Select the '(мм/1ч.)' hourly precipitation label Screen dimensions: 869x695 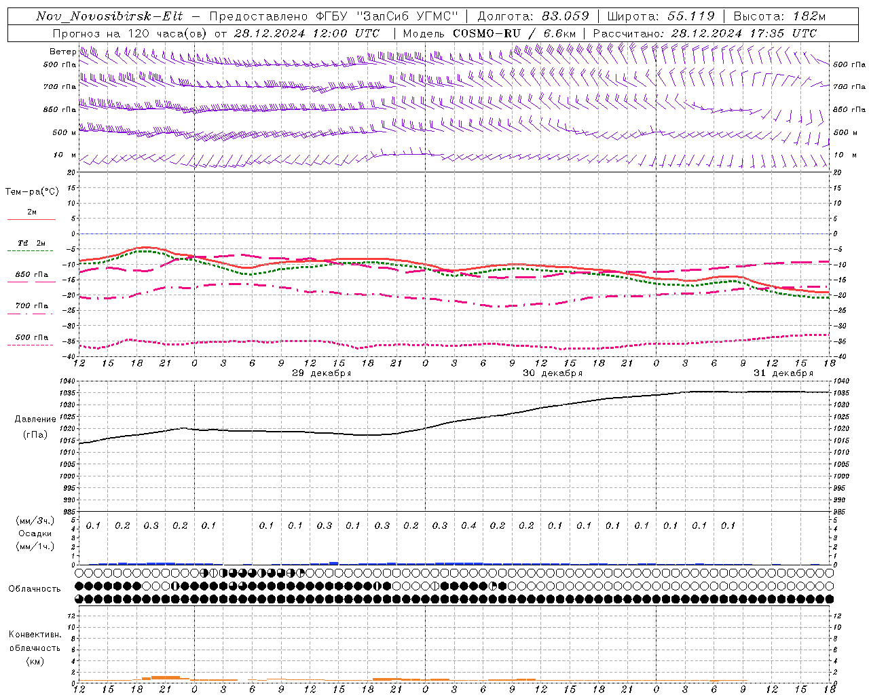35,546
